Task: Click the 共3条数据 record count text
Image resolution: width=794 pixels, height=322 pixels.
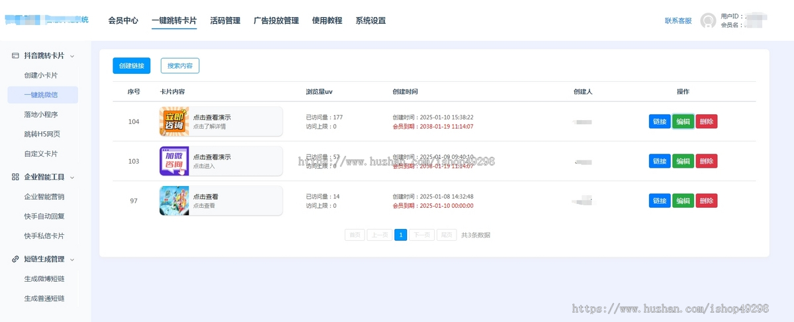Action: point(476,235)
